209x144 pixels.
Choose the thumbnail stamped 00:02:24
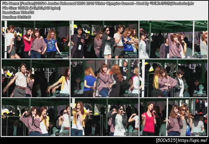pyautogui.click(x=173, y=117)
